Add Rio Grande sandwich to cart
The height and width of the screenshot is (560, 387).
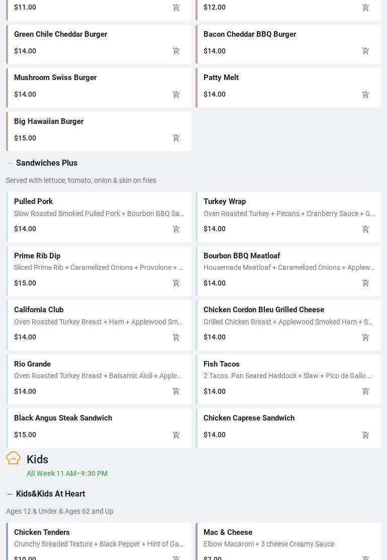tap(176, 391)
